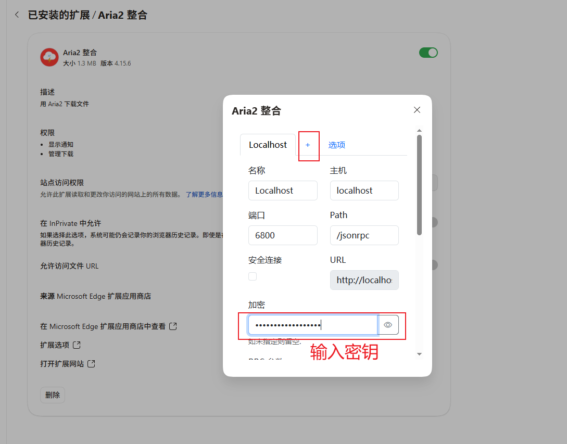Click the 主机 input containing localhost

[x=364, y=191]
